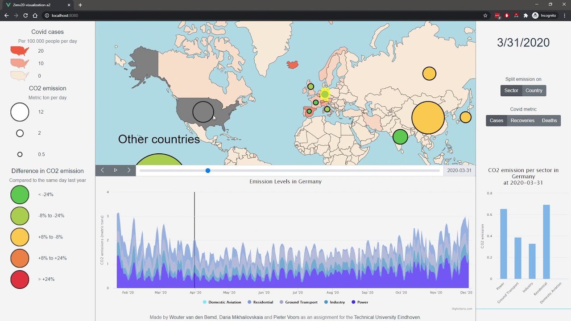Viewport: 571px width, 321px height.
Task: Select the France green emission bubble
Action: coord(316,103)
